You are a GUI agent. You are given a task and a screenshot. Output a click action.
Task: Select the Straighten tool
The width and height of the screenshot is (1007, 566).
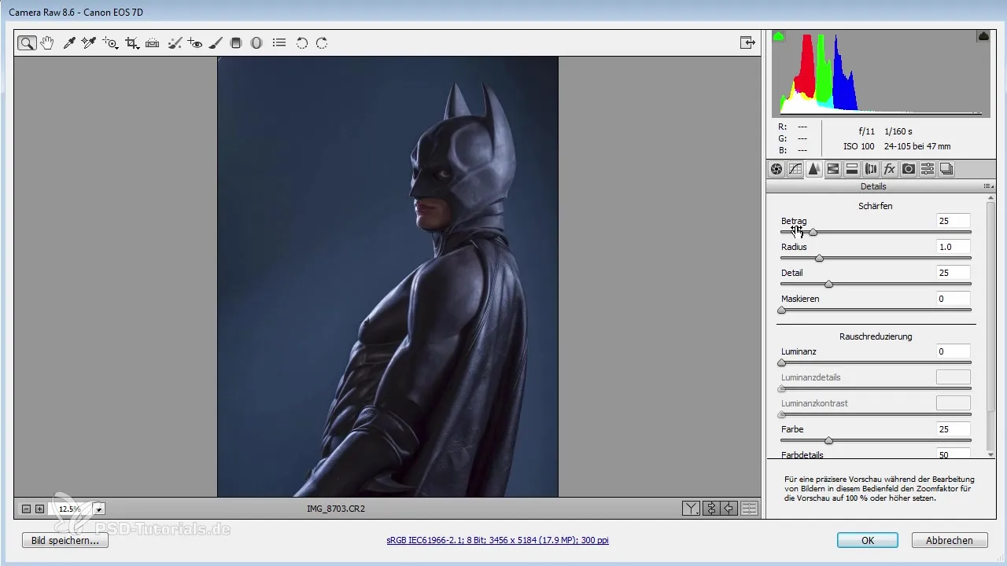(153, 43)
